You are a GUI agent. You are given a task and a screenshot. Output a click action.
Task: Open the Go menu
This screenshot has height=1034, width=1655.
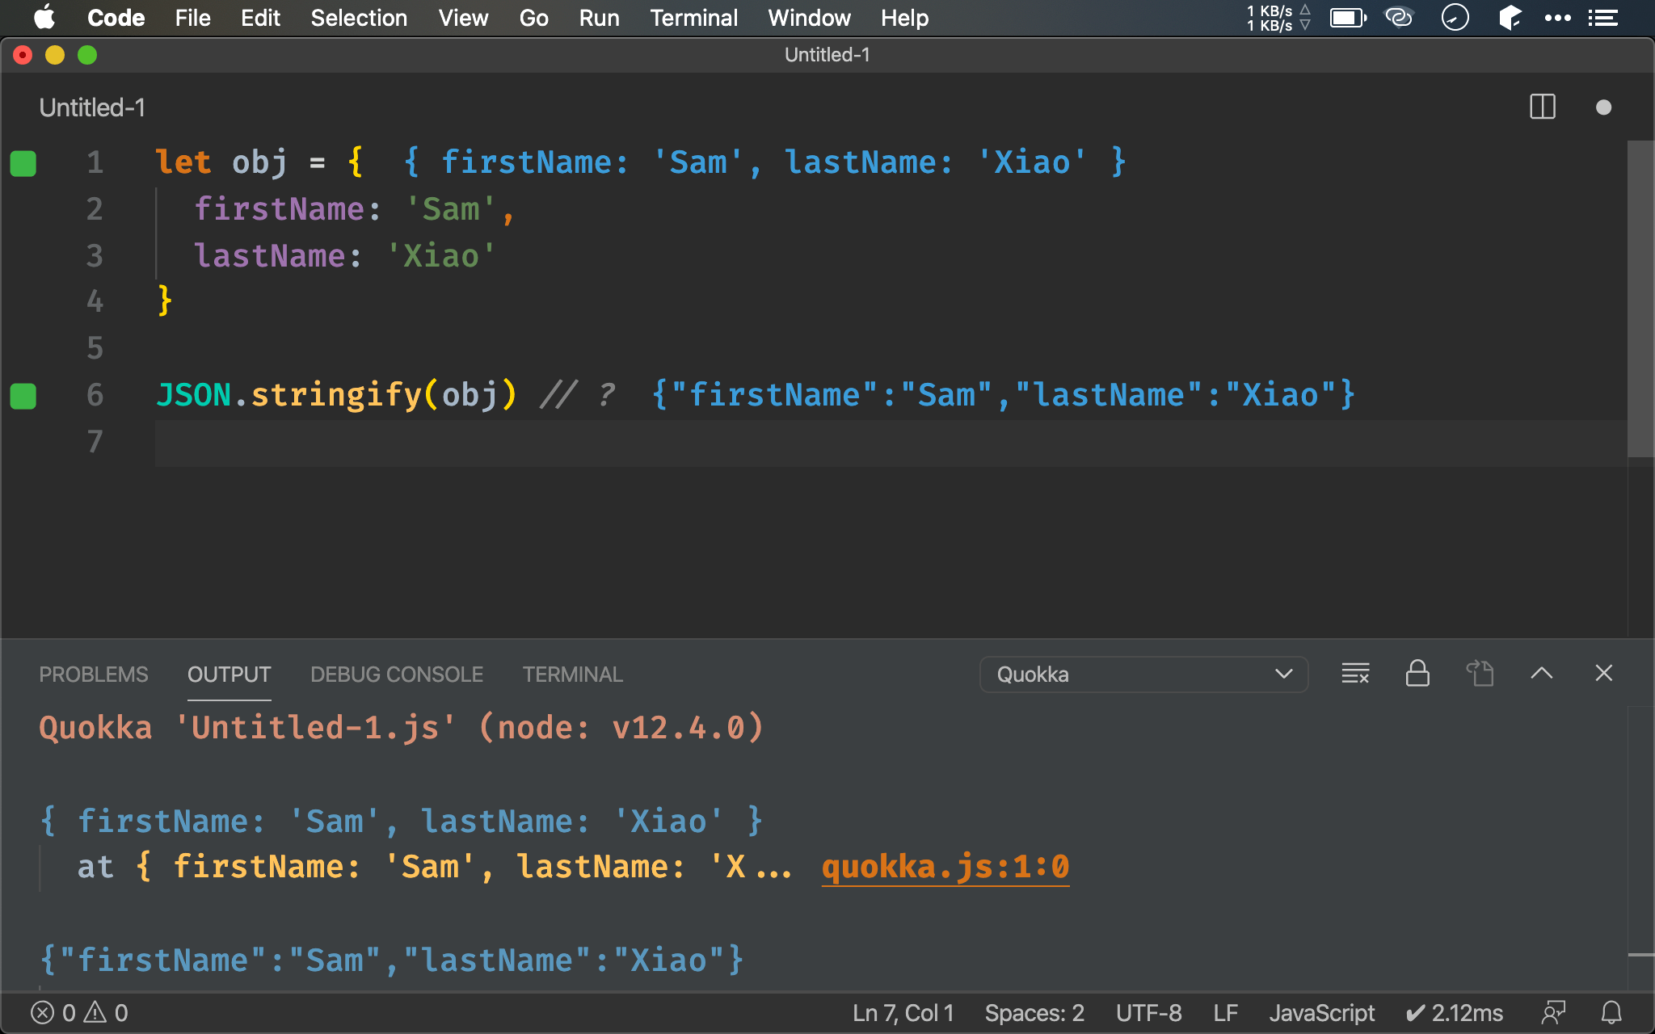(x=533, y=18)
